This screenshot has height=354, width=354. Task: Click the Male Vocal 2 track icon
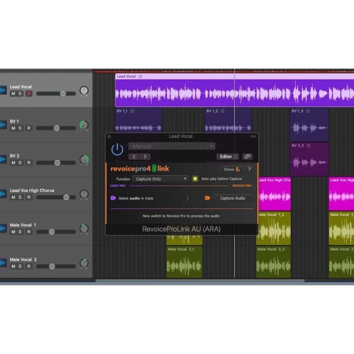point(3,263)
